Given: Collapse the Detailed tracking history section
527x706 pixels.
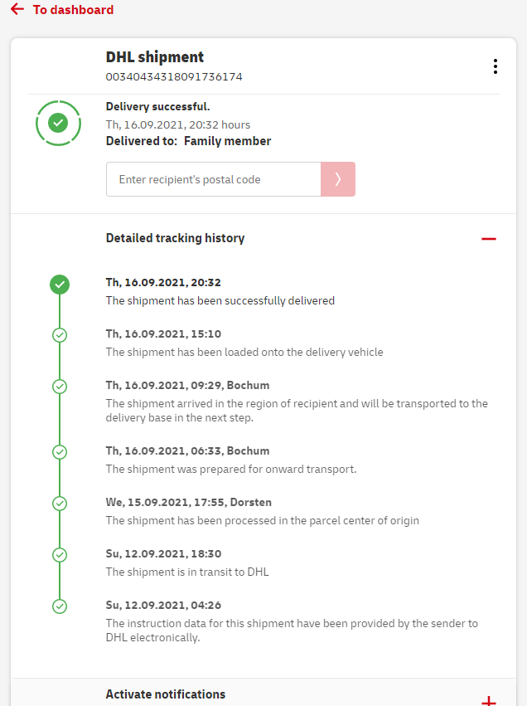Looking at the screenshot, I should (x=488, y=239).
